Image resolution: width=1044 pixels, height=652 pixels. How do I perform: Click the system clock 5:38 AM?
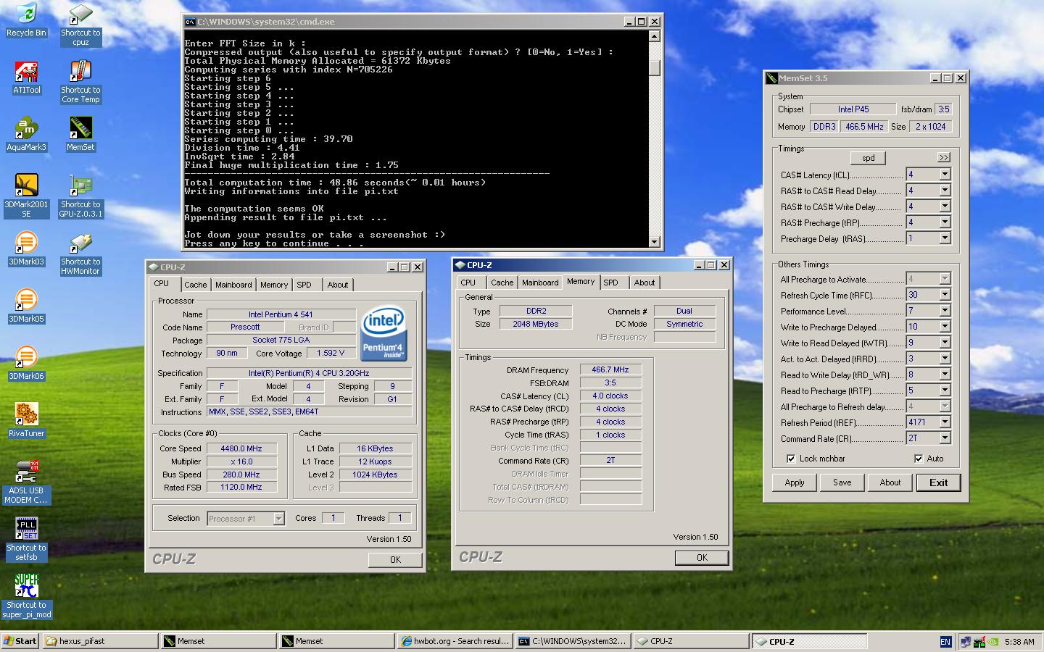click(1019, 641)
